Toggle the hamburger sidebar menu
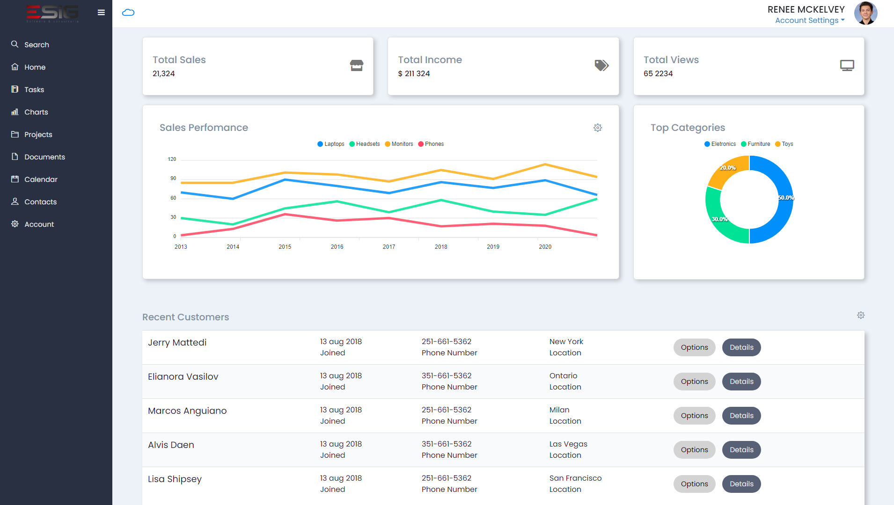 (101, 13)
